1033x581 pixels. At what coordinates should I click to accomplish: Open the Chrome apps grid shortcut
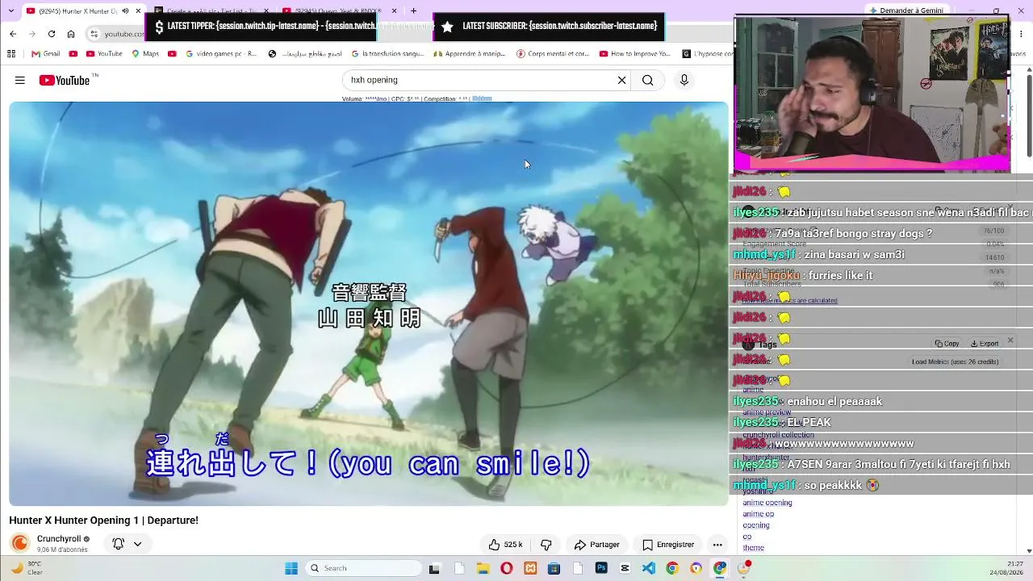pos(11,54)
